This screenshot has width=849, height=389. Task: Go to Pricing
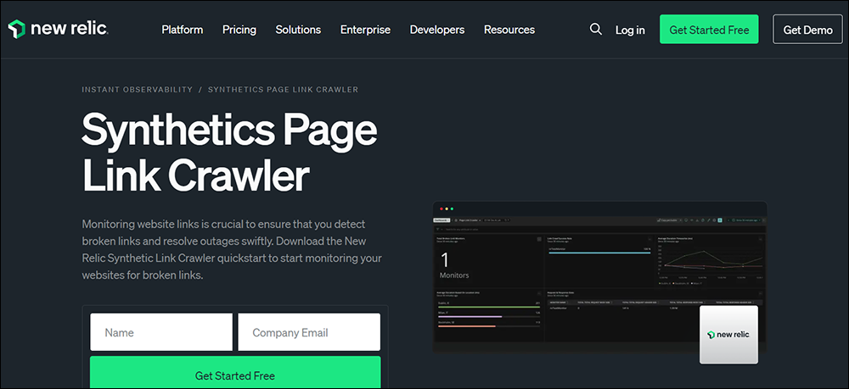(239, 30)
